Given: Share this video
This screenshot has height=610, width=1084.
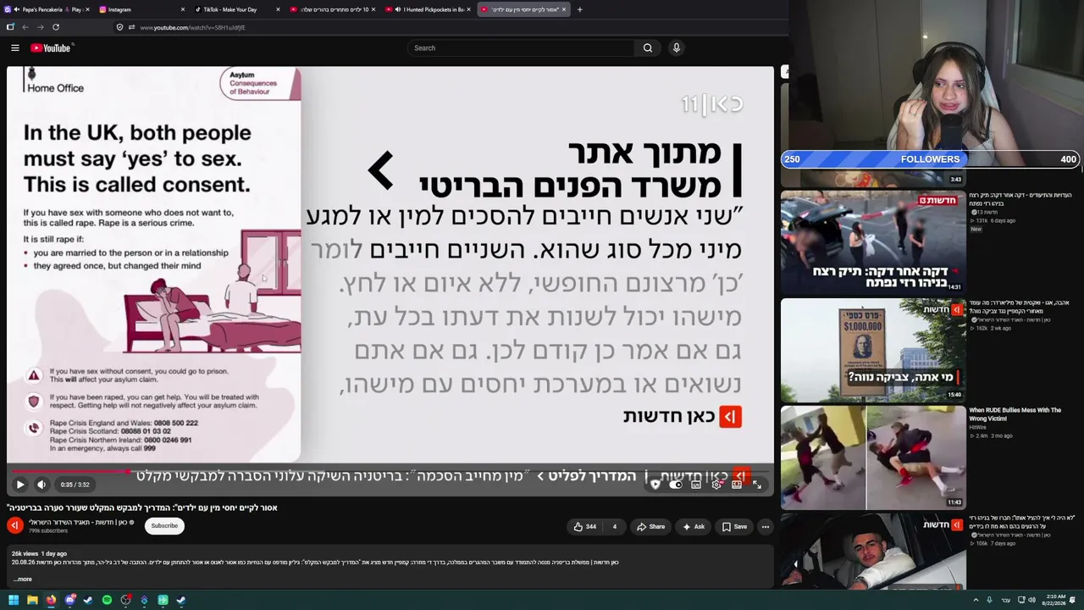Looking at the screenshot, I should (651, 527).
